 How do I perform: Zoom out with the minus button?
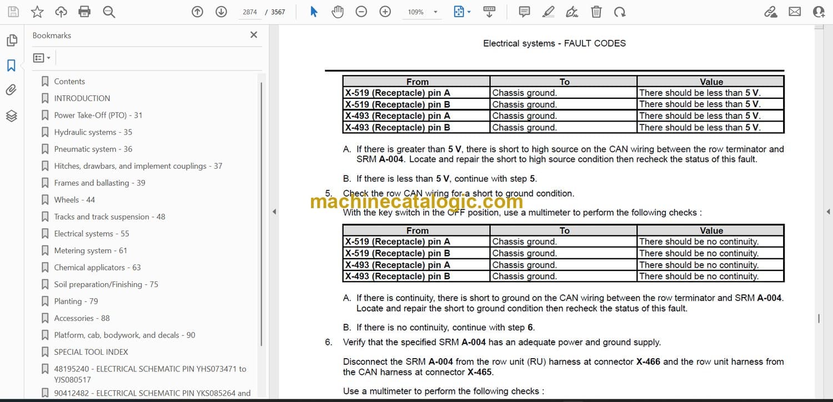(362, 12)
